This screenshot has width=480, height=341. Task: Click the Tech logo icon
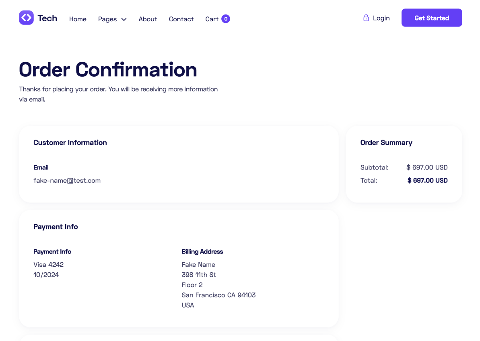(26, 18)
